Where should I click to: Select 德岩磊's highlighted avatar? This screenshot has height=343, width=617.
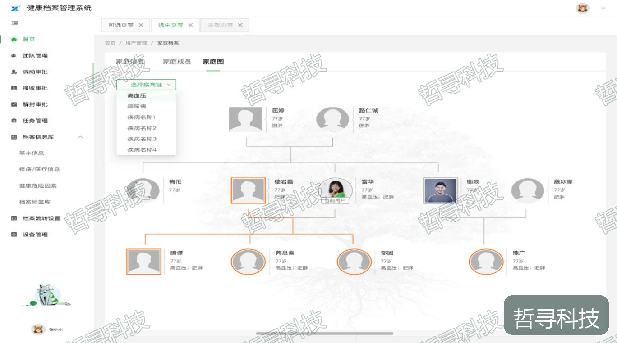pos(248,190)
